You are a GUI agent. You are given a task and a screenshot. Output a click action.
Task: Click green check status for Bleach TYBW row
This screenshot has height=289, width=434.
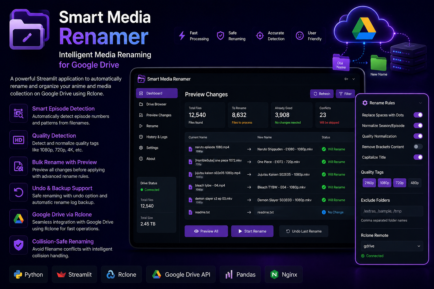pos(324,187)
